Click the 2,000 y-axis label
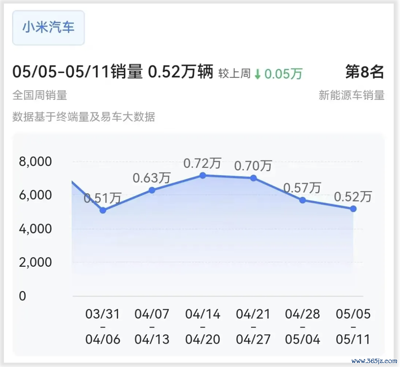 (36, 262)
